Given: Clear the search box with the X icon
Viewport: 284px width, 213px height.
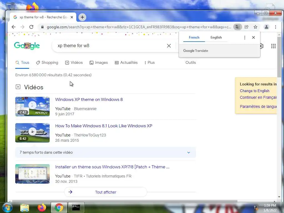Looking at the screenshot, I should [x=169, y=46].
